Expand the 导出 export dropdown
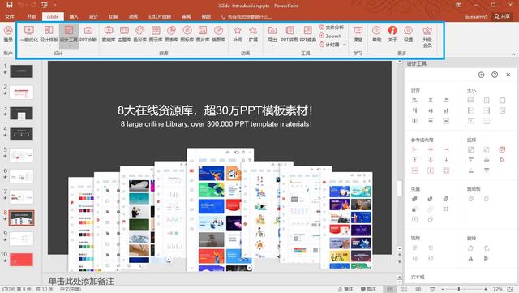Screen dimensions: 519x293 [272, 45]
